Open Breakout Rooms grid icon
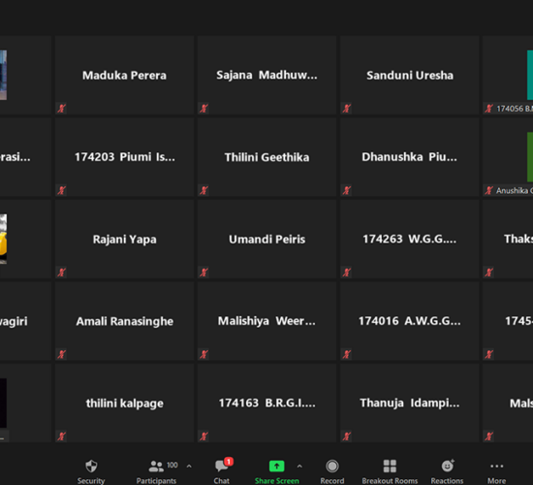Image resolution: width=533 pixels, height=485 pixels. (390, 466)
